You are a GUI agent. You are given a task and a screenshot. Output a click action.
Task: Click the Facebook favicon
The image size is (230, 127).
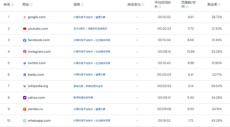[25, 40]
